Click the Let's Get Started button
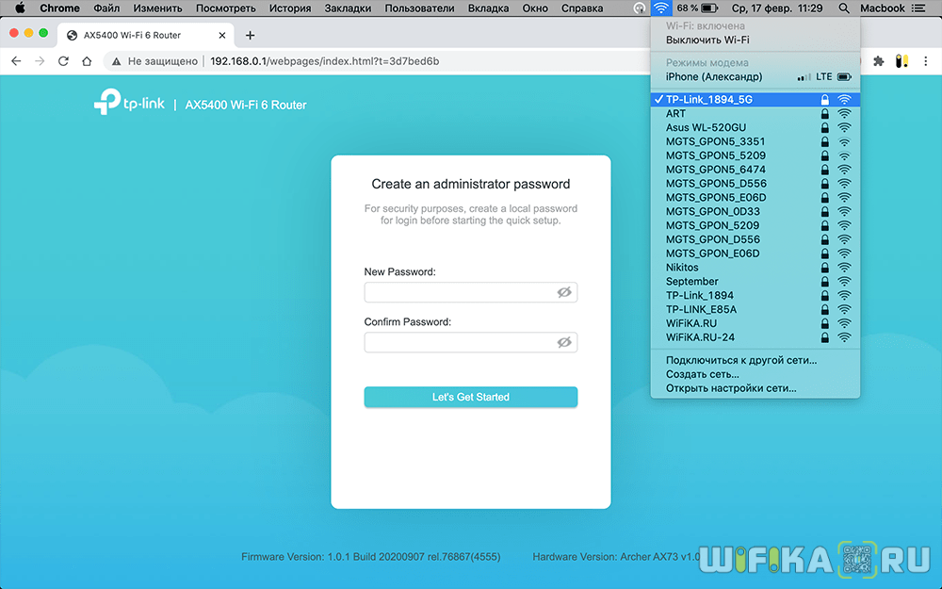 click(470, 398)
